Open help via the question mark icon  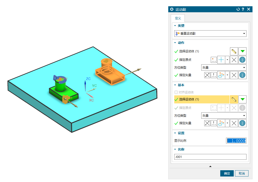(243, 9)
